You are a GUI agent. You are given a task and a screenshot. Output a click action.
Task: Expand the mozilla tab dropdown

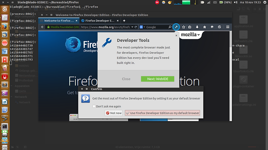(x=198, y=35)
